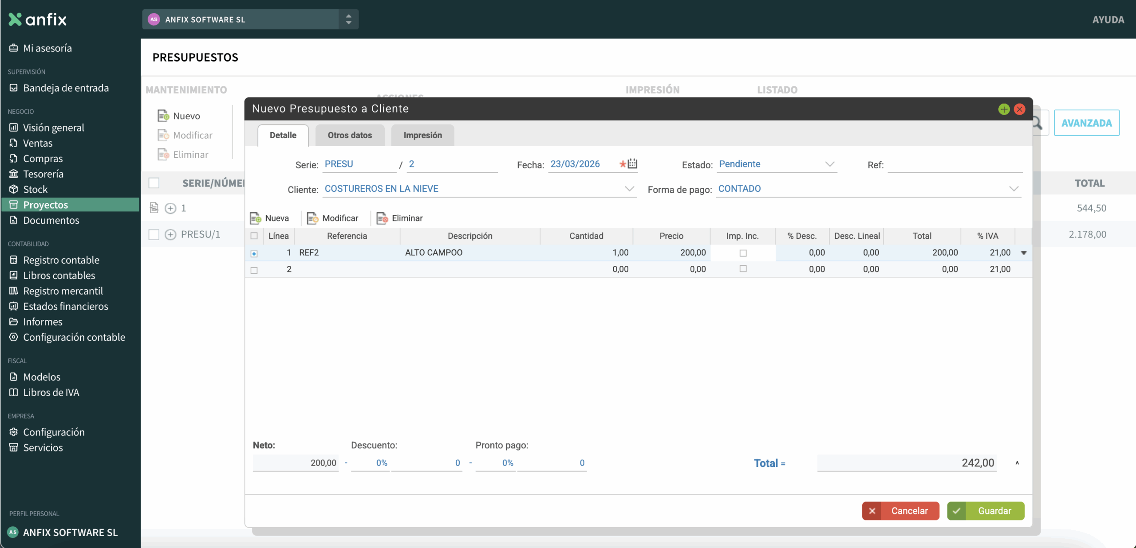Open the Forma de pago dropdown
Viewport: 1136px width, 548px height.
tap(1014, 189)
